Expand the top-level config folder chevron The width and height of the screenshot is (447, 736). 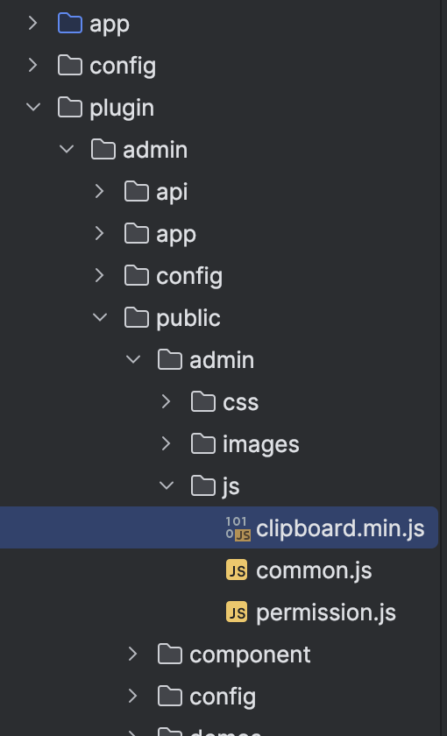click(x=32, y=65)
